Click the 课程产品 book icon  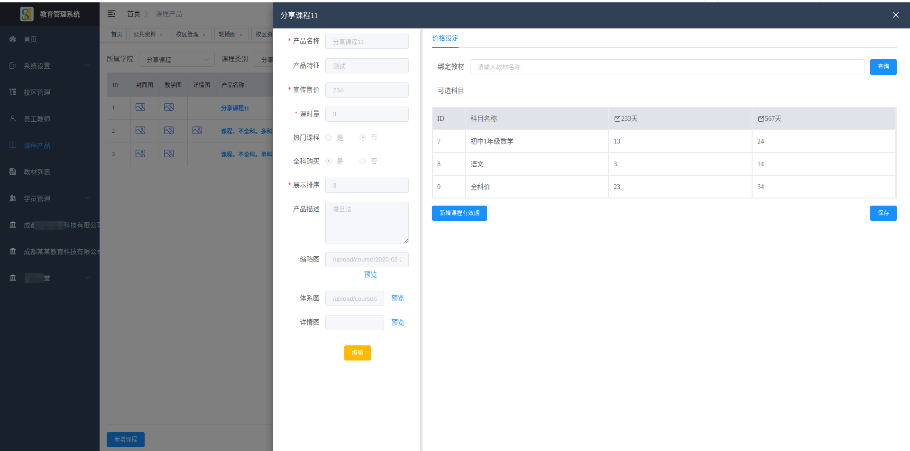tap(13, 145)
